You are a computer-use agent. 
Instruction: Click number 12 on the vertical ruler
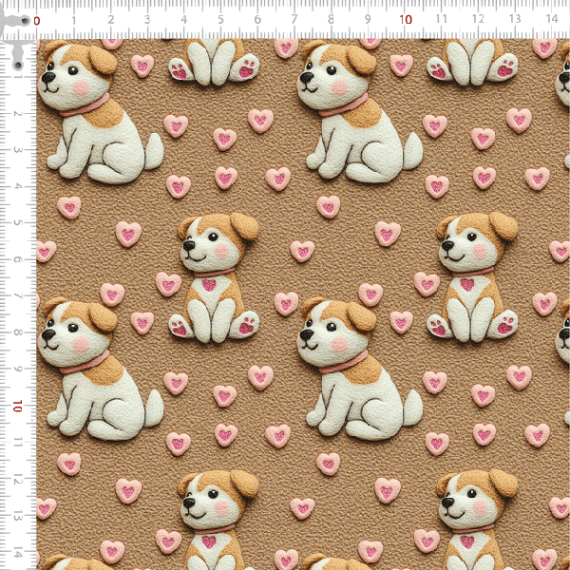[17, 480]
